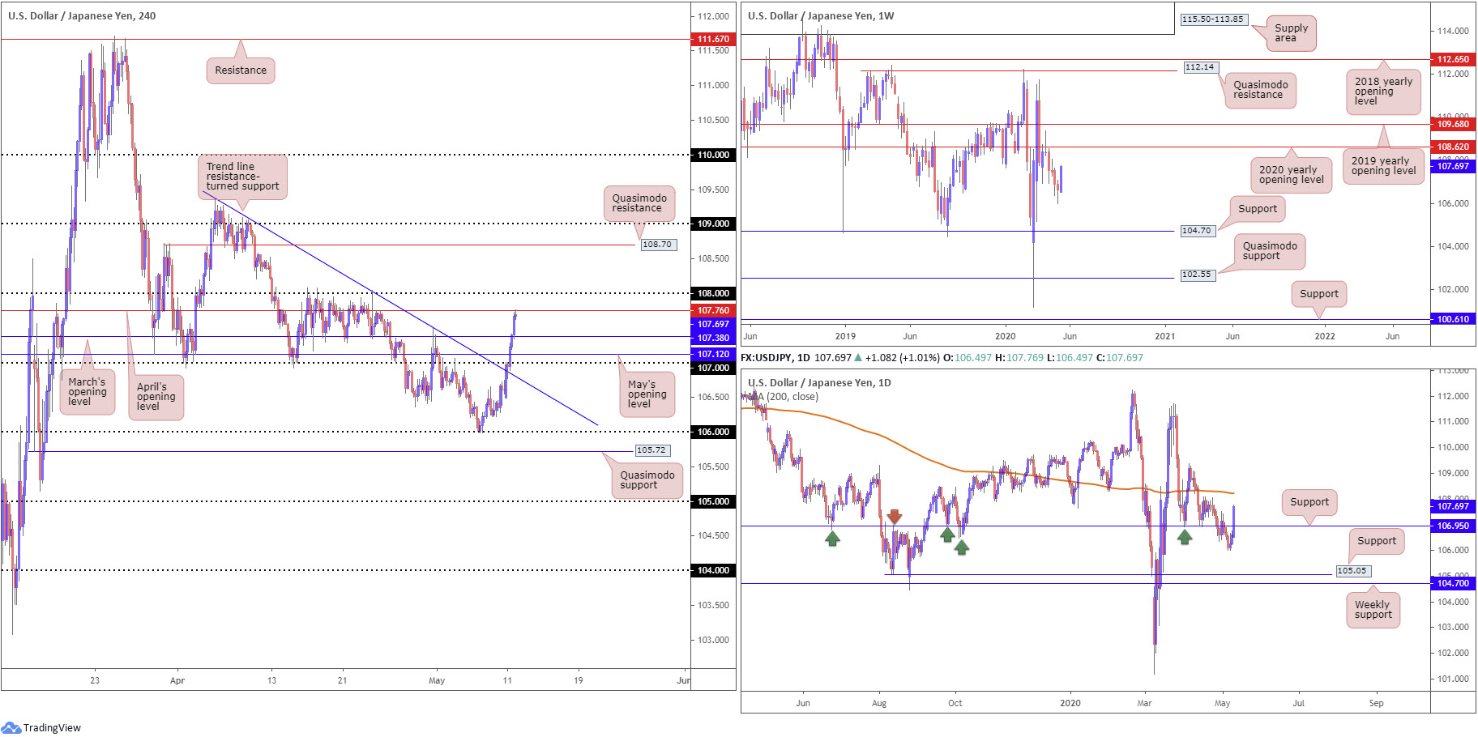Select the 100.610 blue price label
The image size is (1478, 737).
coord(1453,319)
